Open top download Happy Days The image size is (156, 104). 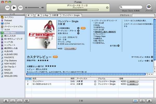(100, 36)
